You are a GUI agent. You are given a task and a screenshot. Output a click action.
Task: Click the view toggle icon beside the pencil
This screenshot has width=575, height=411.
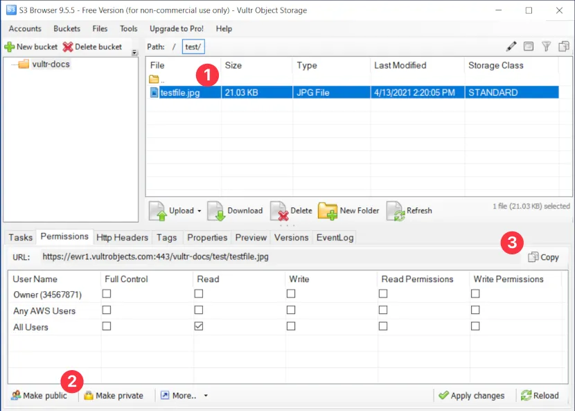pos(529,46)
